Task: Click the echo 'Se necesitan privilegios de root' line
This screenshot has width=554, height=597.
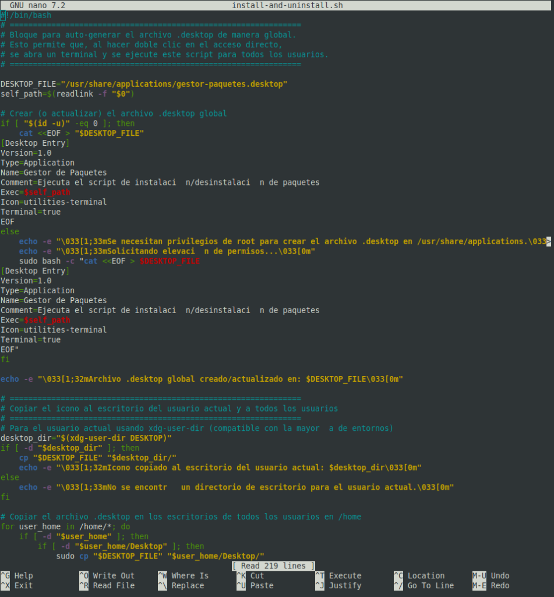Action: pyautogui.click(x=283, y=241)
